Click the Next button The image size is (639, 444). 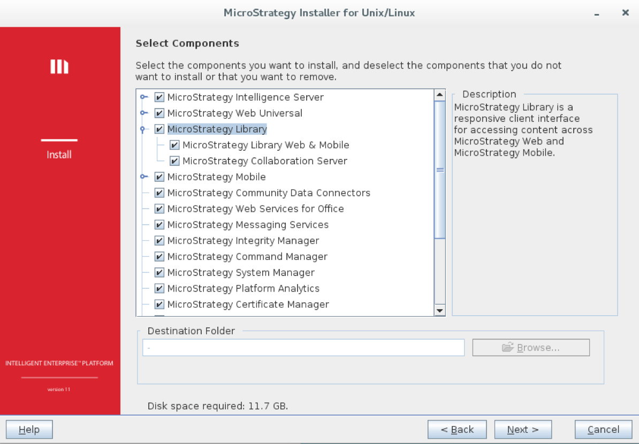522,430
